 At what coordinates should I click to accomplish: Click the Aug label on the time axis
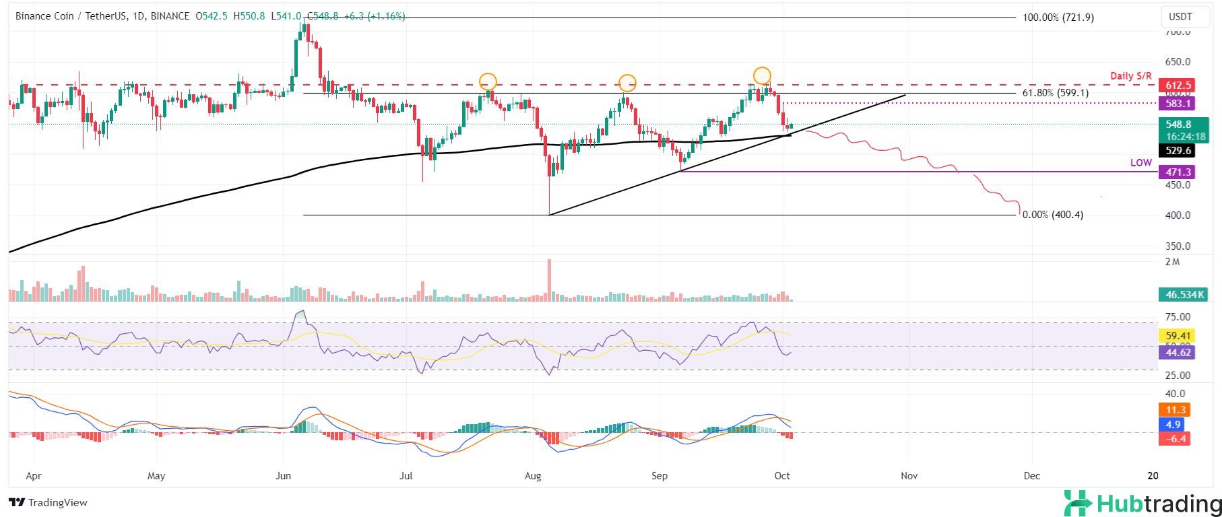coord(533,476)
